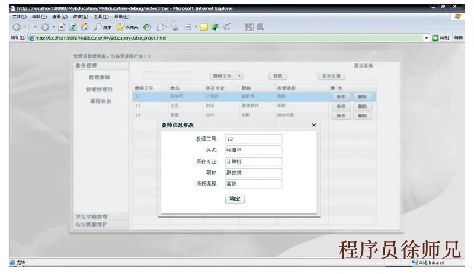Click 修改 button in row 12
474x274 pixels.
coord(341,97)
